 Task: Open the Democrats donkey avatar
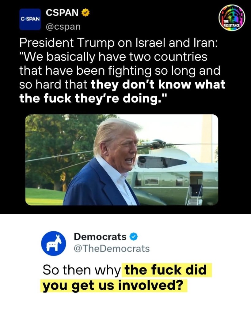click(54, 243)
